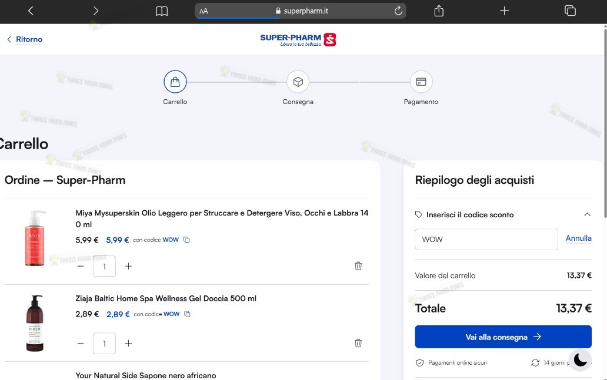Open new Safari tab with plus icon
The width and height of the screenshot is (607, 380).
coord(504,11)
